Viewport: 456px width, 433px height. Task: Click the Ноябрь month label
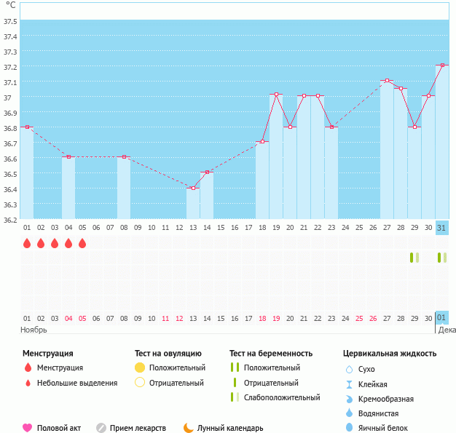tap(33, 330)
